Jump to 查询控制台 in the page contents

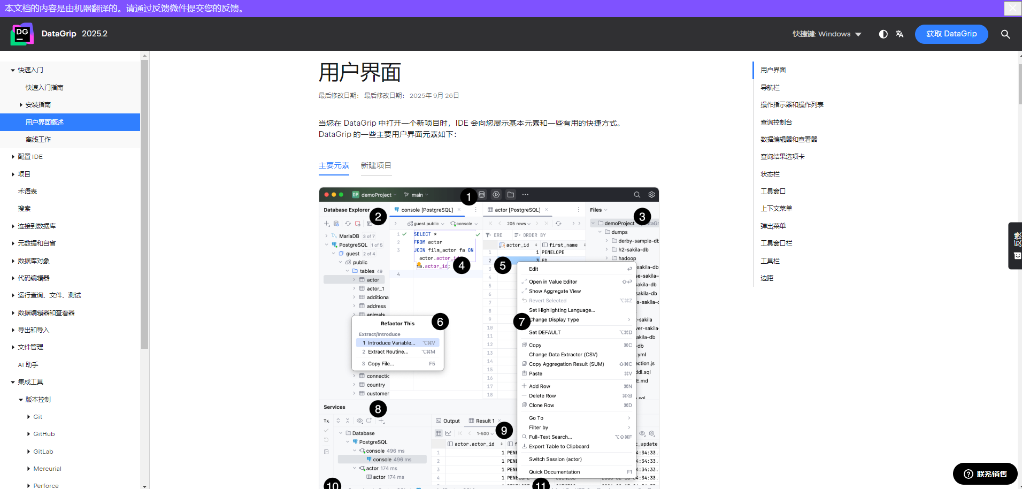[776, 123]
